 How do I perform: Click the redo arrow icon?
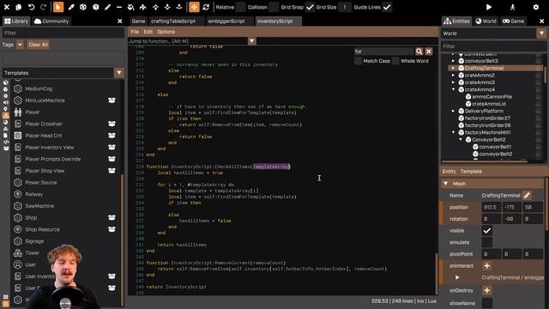tap(43, 7)
